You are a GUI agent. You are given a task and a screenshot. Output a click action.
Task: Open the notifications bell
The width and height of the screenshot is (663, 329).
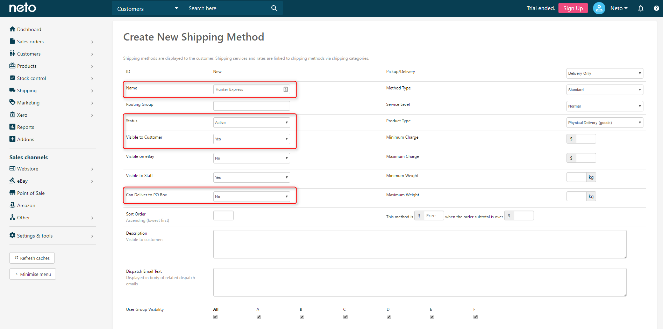641,8
